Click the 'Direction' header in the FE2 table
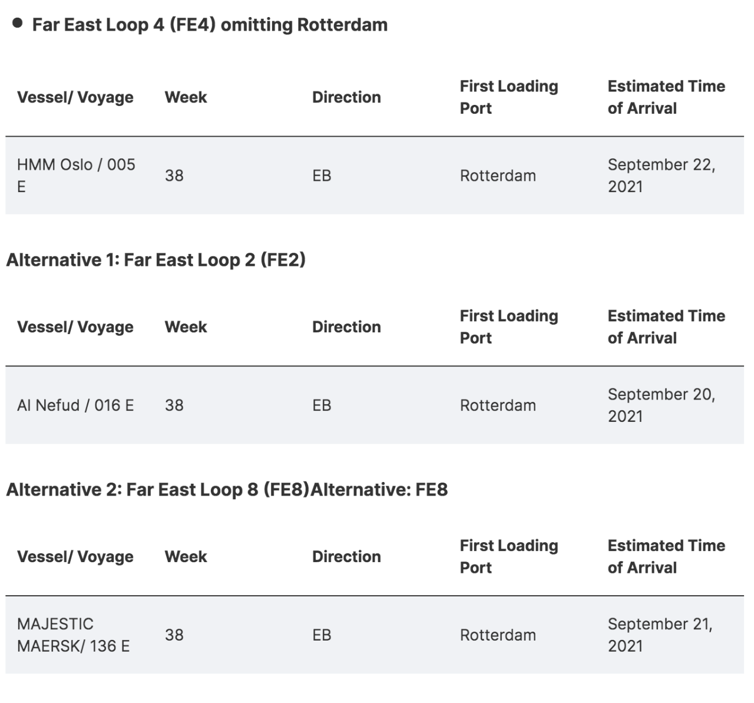The width and height of the screenshot is (754, 703). click(x=346, y=327)
